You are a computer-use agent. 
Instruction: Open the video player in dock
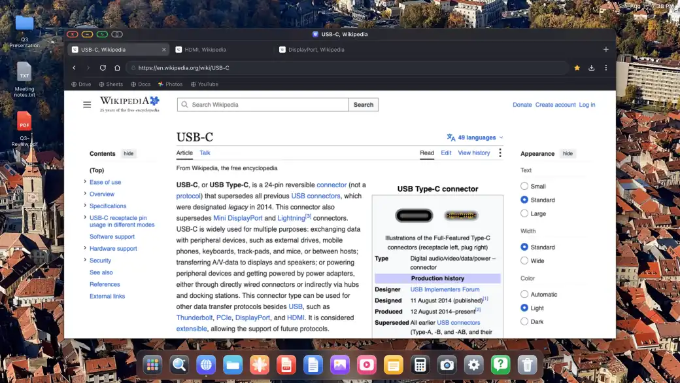366,365
